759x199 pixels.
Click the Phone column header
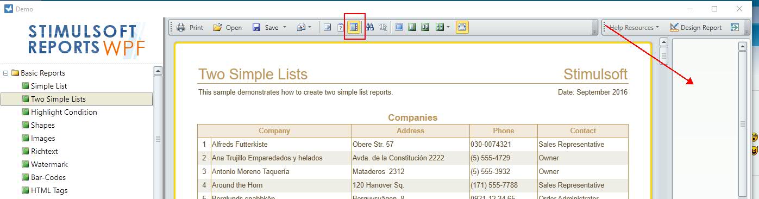point(504,131)
